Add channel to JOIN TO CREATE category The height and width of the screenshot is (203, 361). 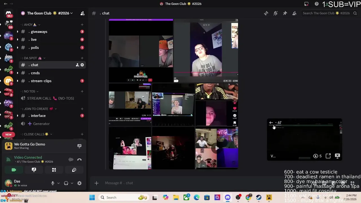tap(82, 109)
